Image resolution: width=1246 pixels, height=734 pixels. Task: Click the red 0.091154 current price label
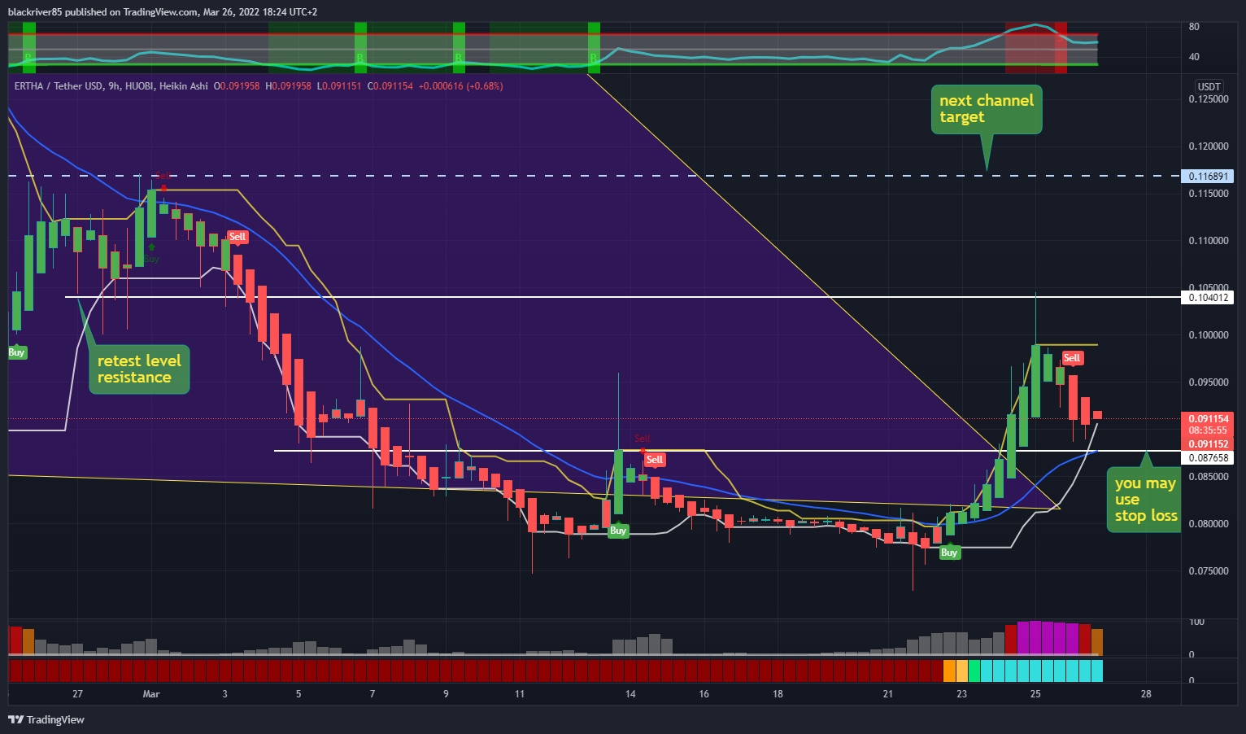(1209, 419)
